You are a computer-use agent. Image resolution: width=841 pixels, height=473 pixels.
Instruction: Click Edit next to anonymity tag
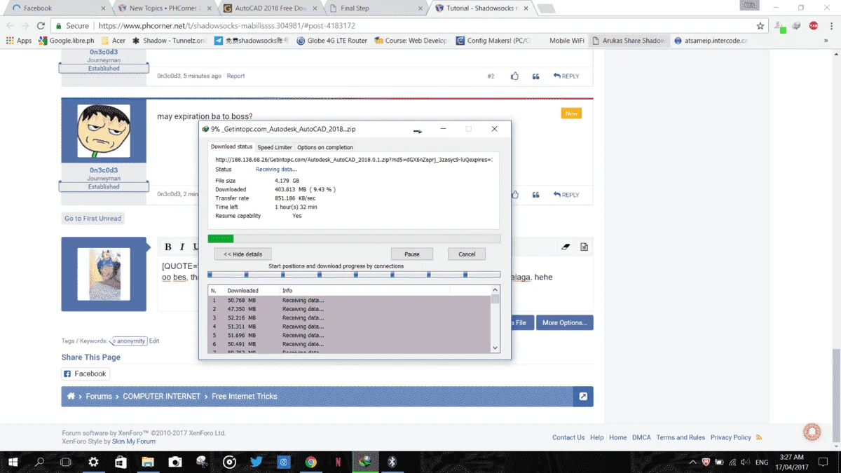[x=154, y=341]
